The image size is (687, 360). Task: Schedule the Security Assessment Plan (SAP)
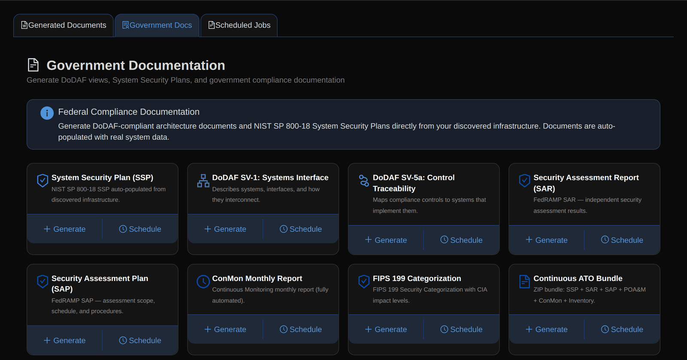[x=140, y=340]
